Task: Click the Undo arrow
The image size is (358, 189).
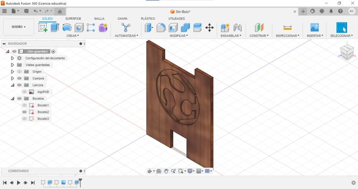Action: (36, 11)
